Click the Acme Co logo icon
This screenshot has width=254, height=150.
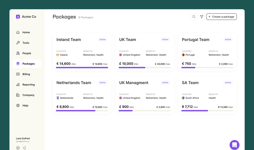click(18, 17)
